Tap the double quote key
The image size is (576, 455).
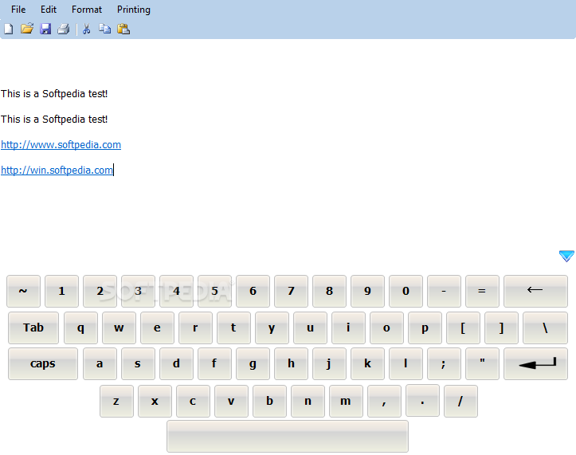tap(482, 364)
